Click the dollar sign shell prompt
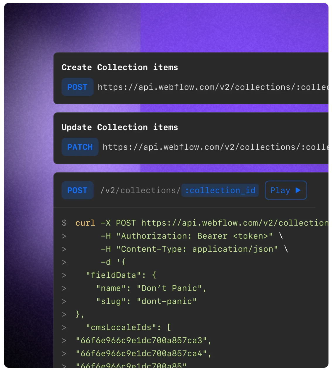Screen dimensions: 332x371 [64, 223]
